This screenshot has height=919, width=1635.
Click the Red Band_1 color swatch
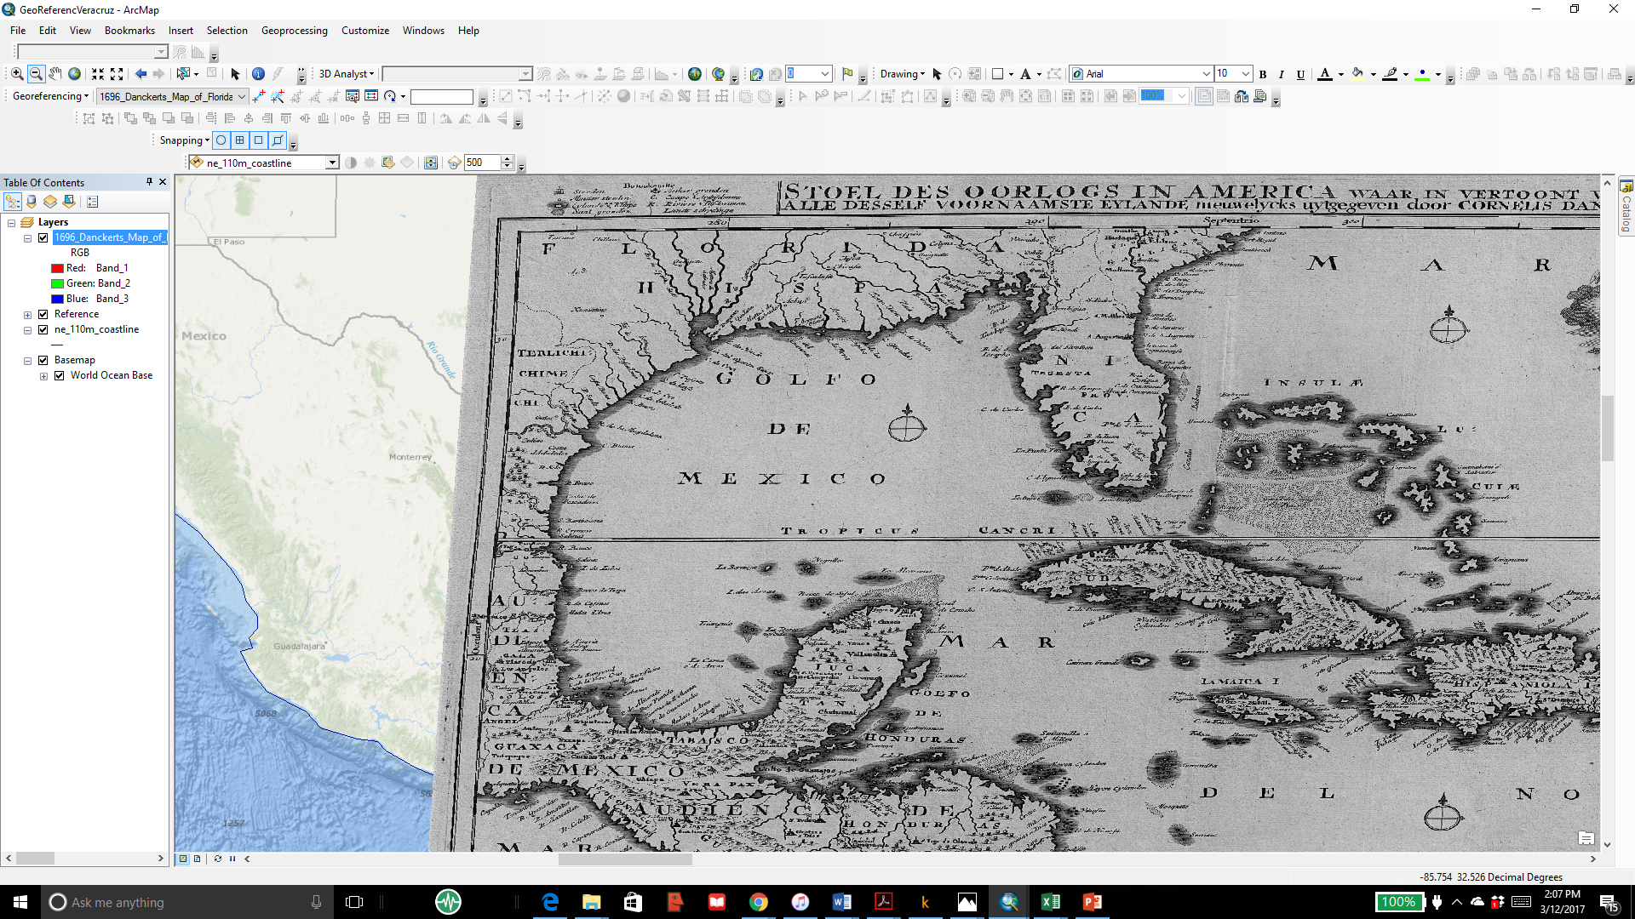pyautogui.click(x=57, y=268)
